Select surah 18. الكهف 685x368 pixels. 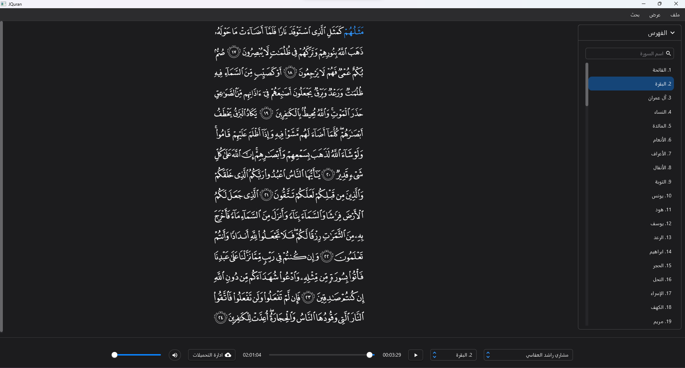[x=631, y=307]
